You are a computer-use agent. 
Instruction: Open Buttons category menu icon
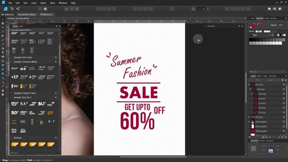[56, 138]
